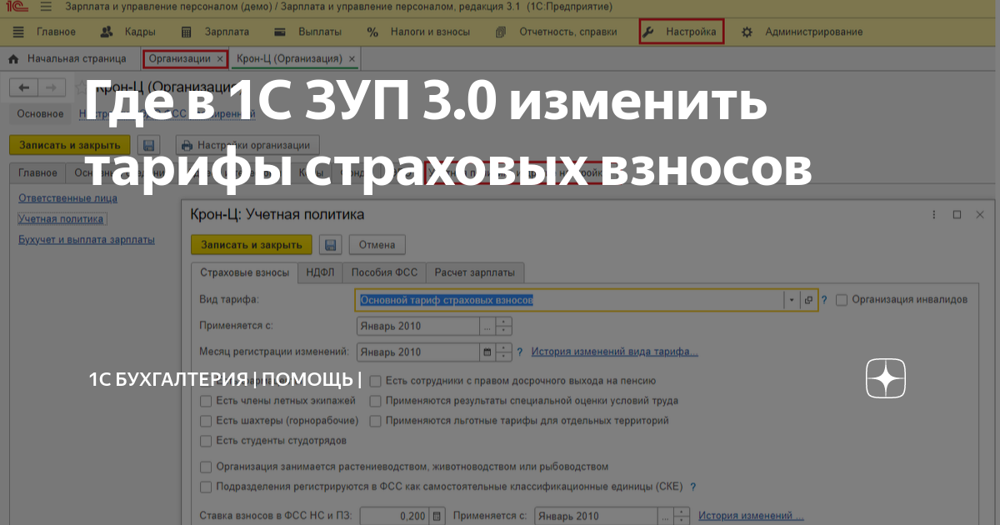Viewport: 1000px width, 525px height.
Task: Enable Есть члены летных экипажей
Action: coord(206,401)
